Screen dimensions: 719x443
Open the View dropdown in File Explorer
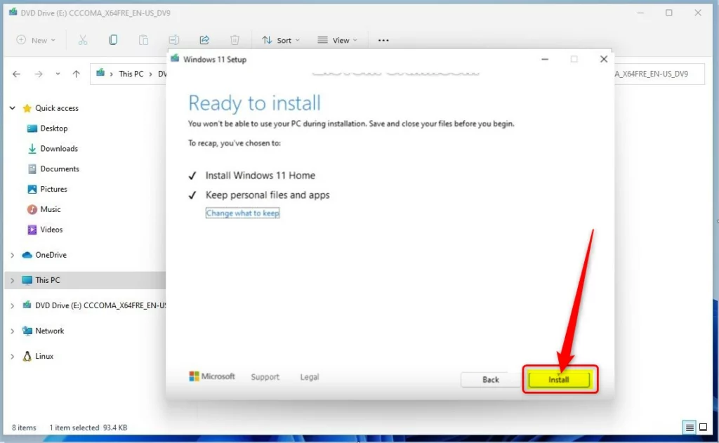338,40
